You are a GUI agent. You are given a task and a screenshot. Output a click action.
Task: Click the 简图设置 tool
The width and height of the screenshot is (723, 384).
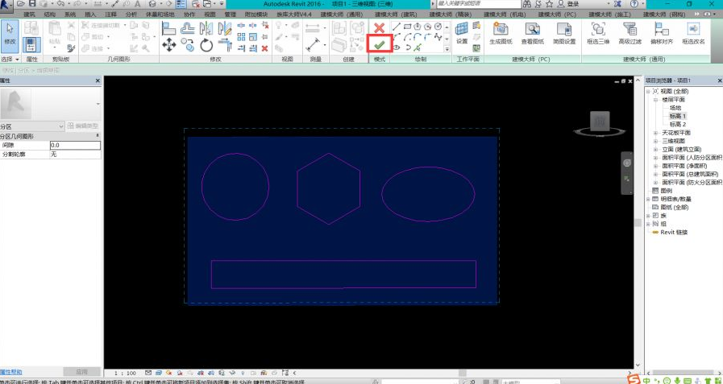click(564, 33)
